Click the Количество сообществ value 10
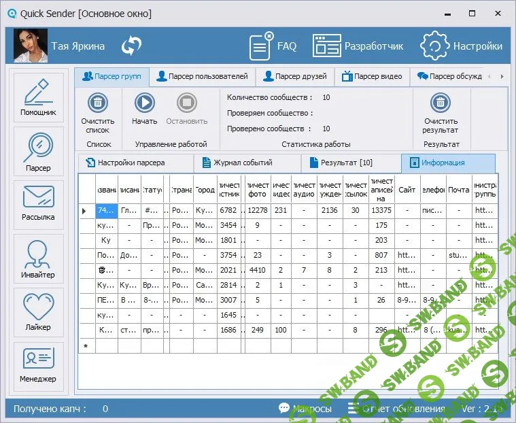 326,97
